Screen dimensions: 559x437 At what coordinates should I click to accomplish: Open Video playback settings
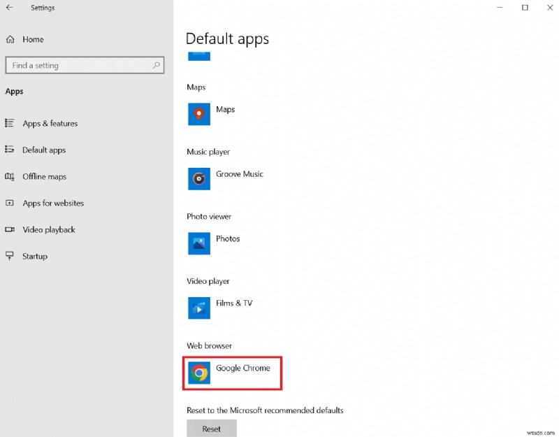(49, 230)
